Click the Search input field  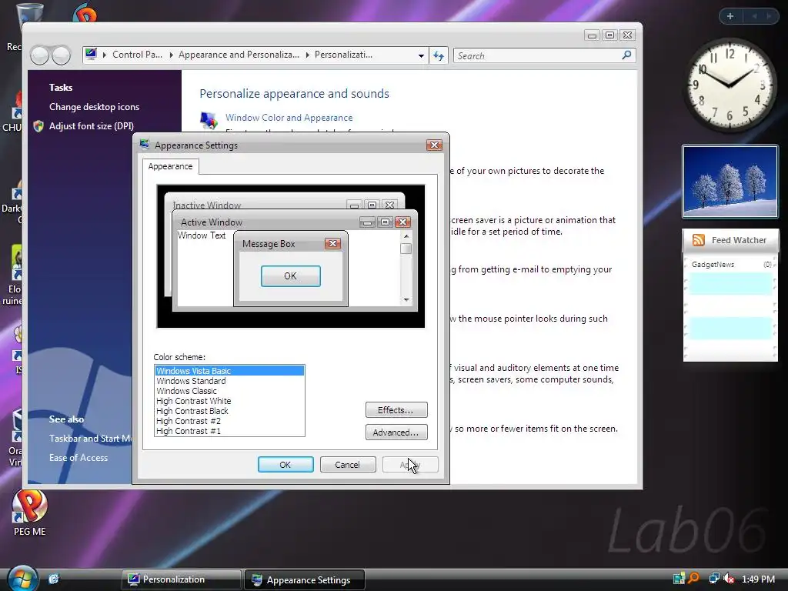[x=536, y=55]
